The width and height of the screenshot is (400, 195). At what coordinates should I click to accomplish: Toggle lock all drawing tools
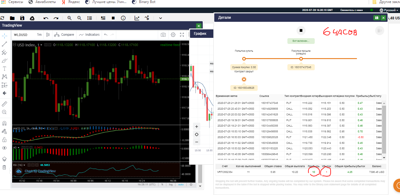pos(5,140)
